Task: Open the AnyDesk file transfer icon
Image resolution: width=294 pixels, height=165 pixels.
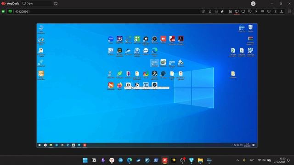Action: point(231,11)
